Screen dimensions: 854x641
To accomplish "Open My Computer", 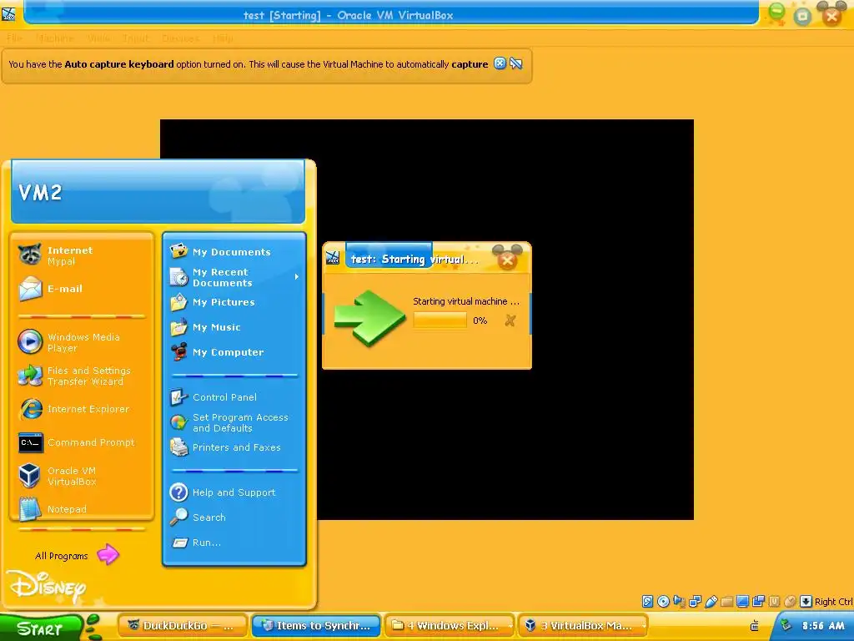I will 234,352.
